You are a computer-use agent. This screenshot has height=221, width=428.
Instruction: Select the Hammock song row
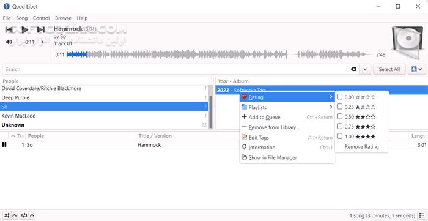[214, 145]
